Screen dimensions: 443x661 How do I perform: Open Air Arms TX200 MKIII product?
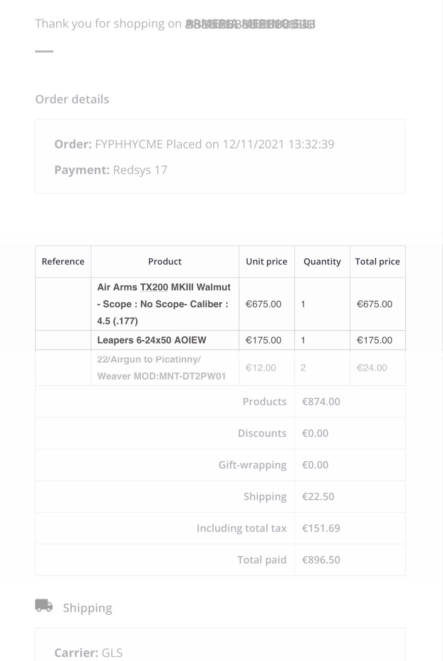click(x=164, y=304)
